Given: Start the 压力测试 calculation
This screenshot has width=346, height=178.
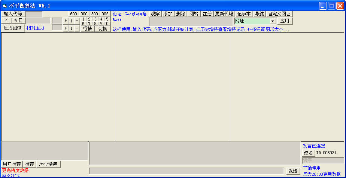Looking at the screenshot, I should (x=13, y=28).
